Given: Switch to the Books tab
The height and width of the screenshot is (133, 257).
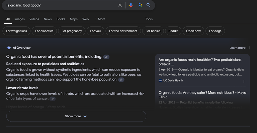Looking at the screenshot, I should pos(61,19).
